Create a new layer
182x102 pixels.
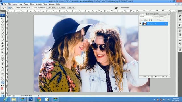(163, 76)
